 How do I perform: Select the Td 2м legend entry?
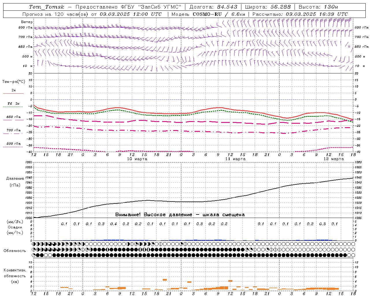(13, 103)
